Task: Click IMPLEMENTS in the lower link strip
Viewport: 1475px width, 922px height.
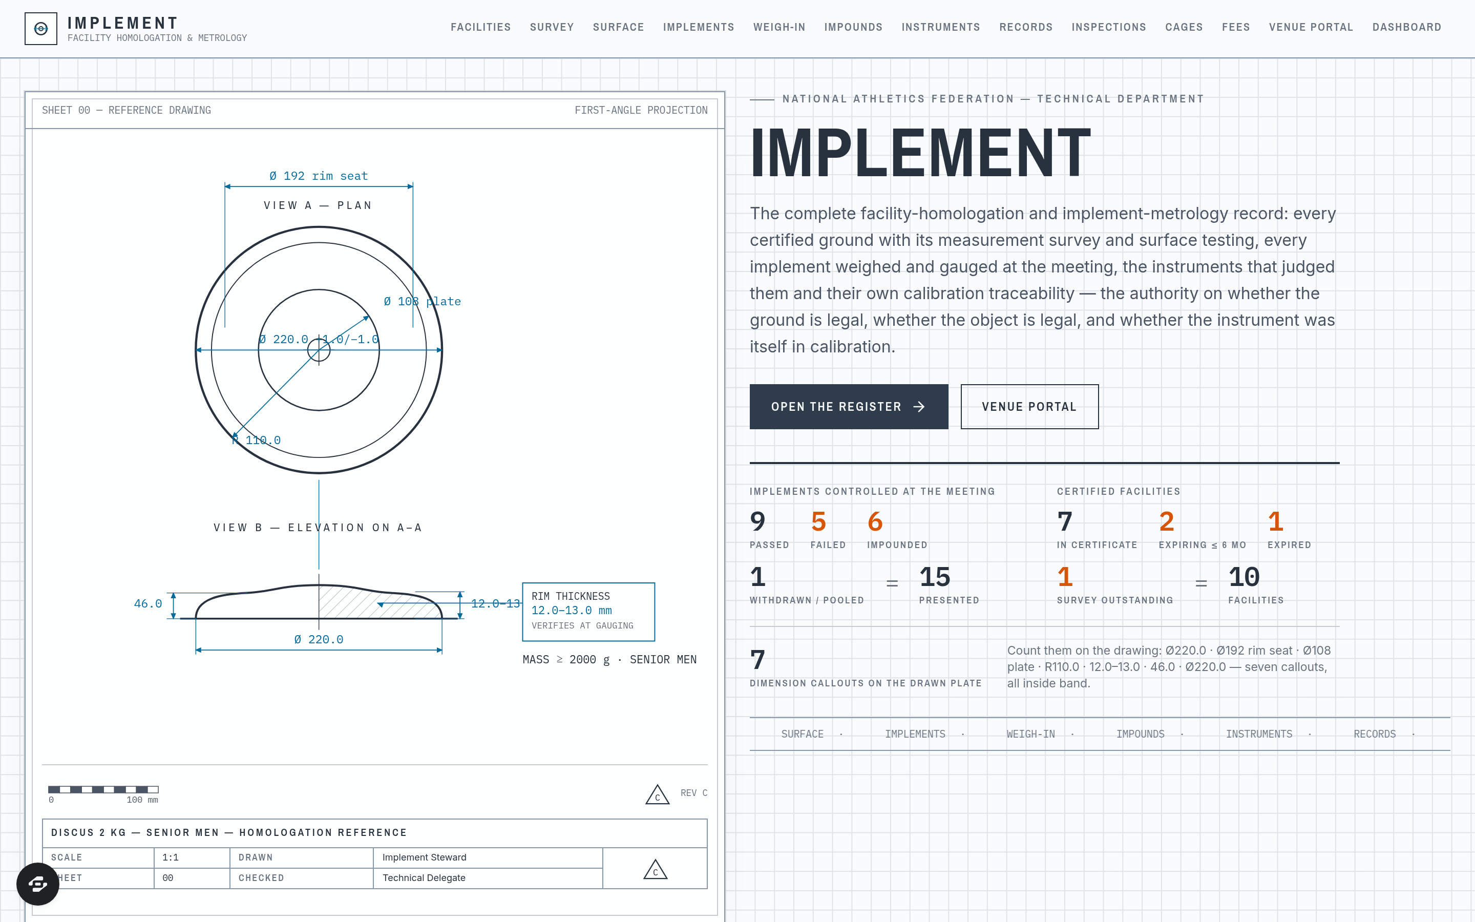Action: (x=915, y=734)
